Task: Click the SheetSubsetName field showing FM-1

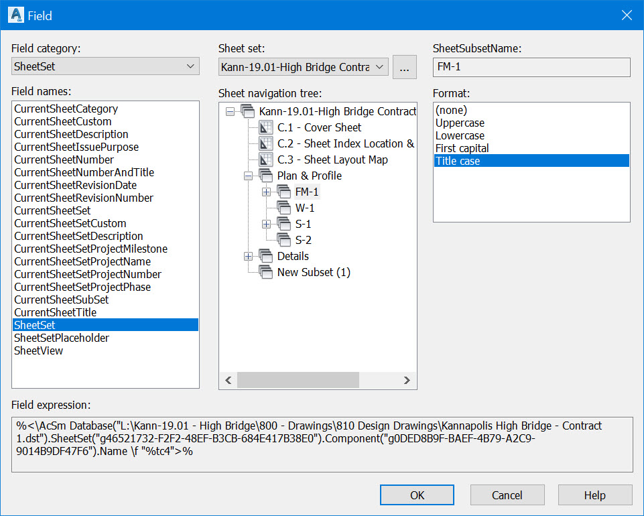Action: click(531, 67)
